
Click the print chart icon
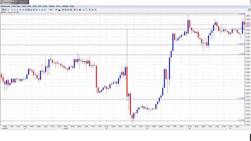pos(84,10)
